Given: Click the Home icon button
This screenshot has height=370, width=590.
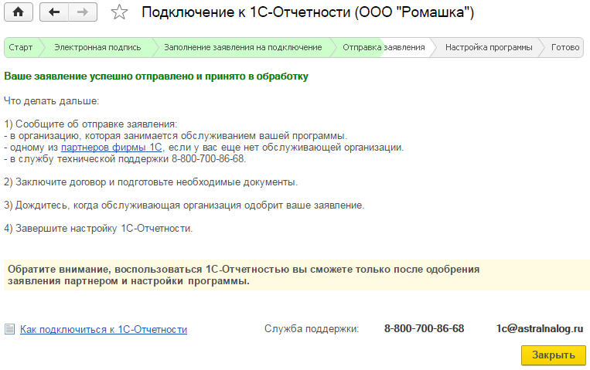Looking at the screenshot, I should pos(19,12).
